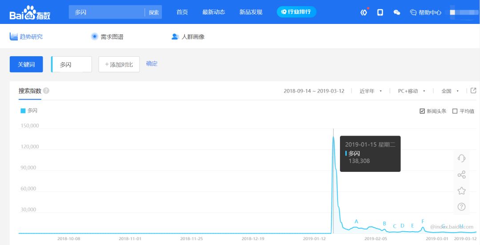The height and width of the screenshot is (245, 480).
Task: Click the 2018-11-01 axis date label
Action: pyautogui.click(x=130, y=238)
